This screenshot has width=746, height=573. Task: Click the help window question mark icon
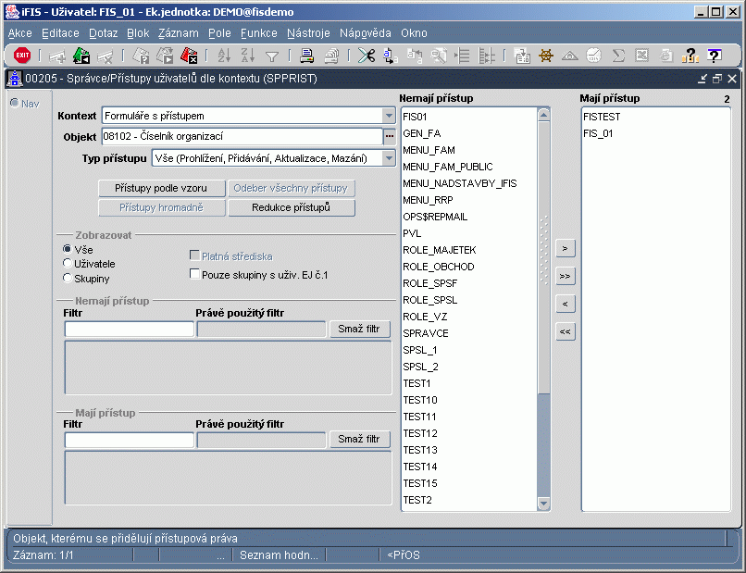tap(715, 56)
